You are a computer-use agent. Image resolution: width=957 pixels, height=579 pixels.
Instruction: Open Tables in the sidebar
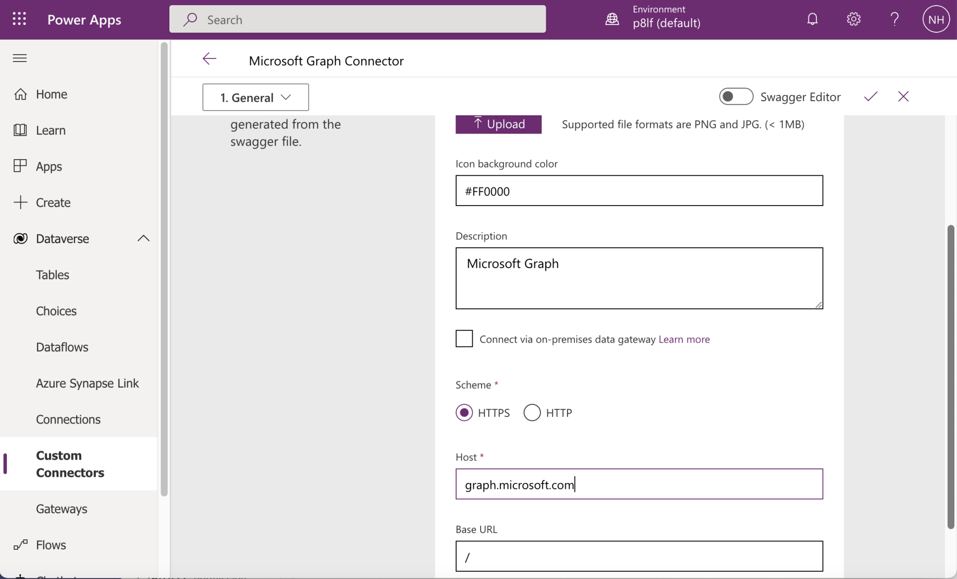[53, 275]
